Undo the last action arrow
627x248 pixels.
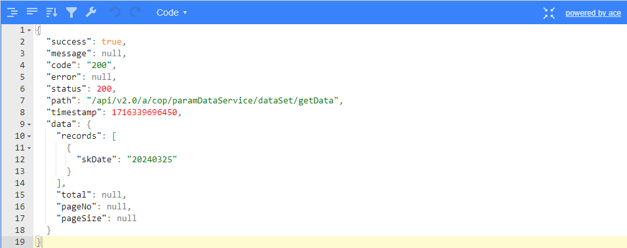[115, 12]
